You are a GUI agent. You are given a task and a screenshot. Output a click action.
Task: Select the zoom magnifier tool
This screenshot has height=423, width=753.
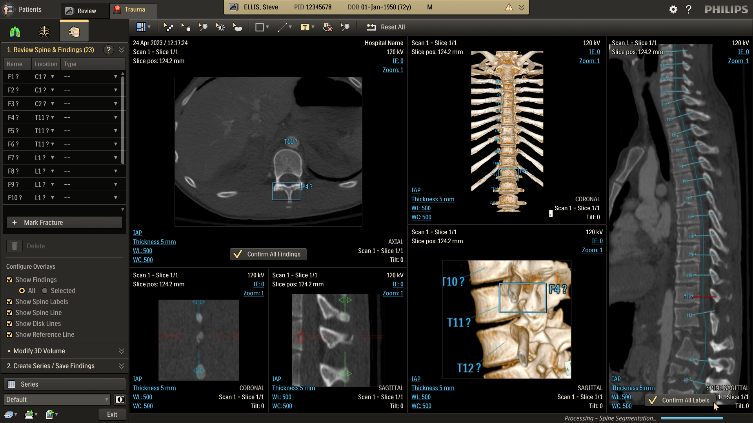[x=203, y=27]
